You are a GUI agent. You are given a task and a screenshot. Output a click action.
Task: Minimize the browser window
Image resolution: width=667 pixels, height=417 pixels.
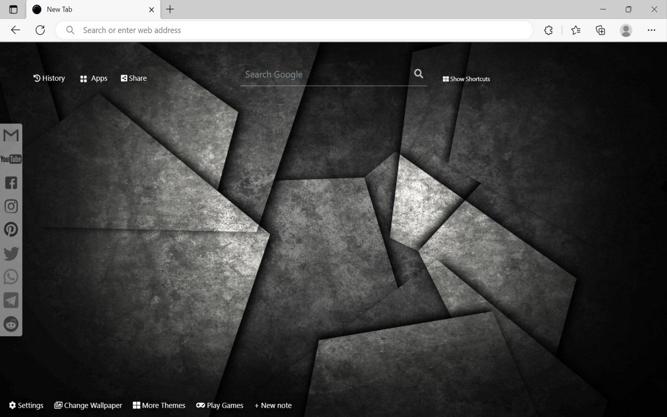point(603,9)
